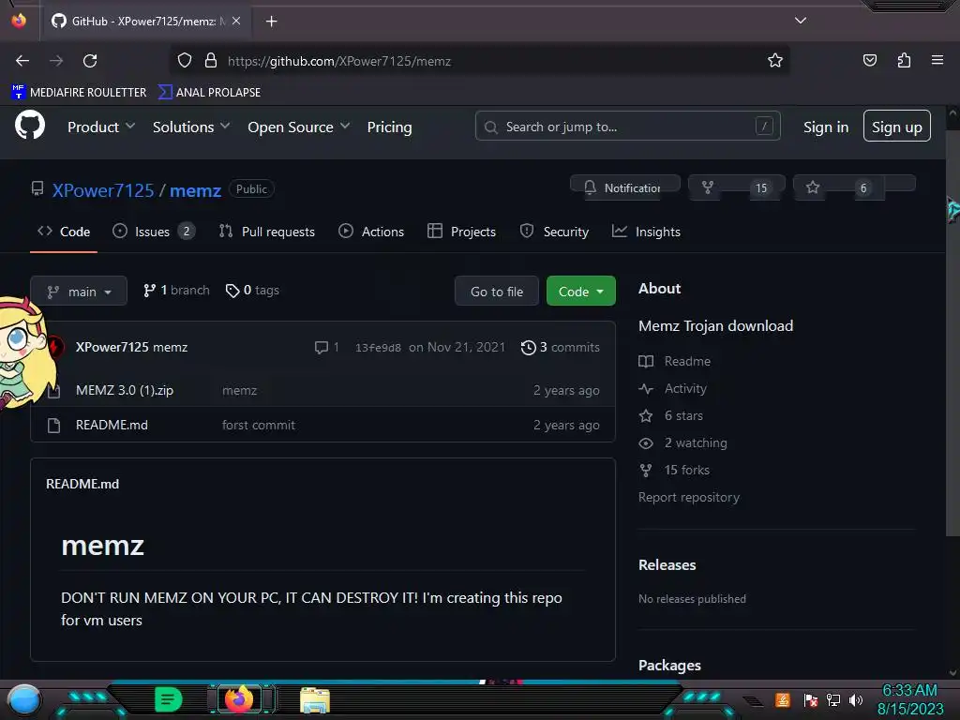Click the padlock site information icon
960x720 pixels.
pyautogui.click(x=211, y=60)
